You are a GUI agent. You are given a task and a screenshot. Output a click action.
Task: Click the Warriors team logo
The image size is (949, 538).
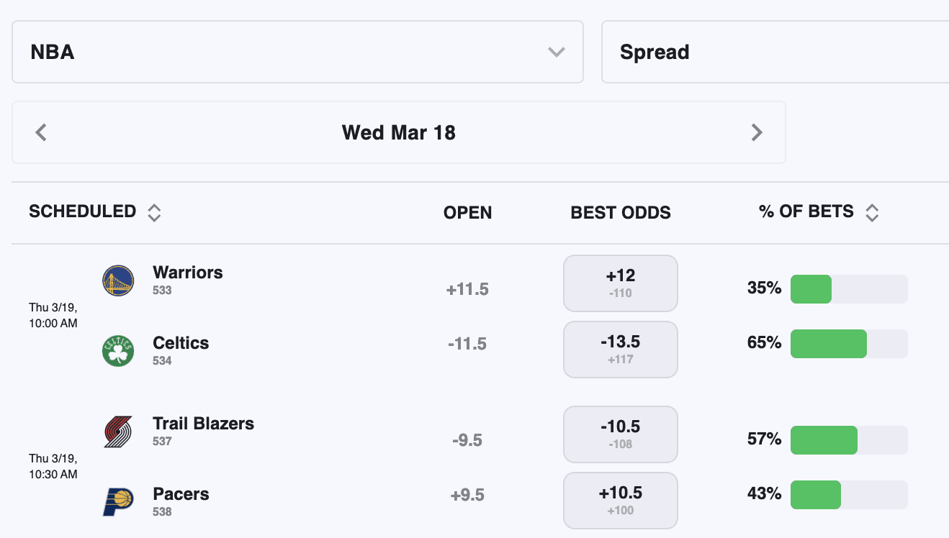tap(118, 281)
